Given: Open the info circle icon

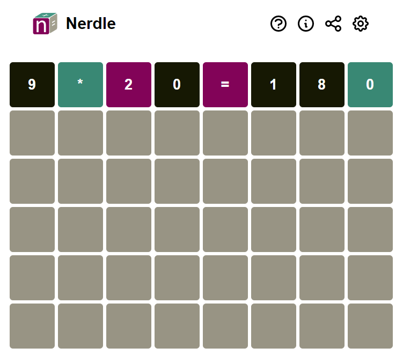Looking at the screenshot, I should (x=305, y=24).
